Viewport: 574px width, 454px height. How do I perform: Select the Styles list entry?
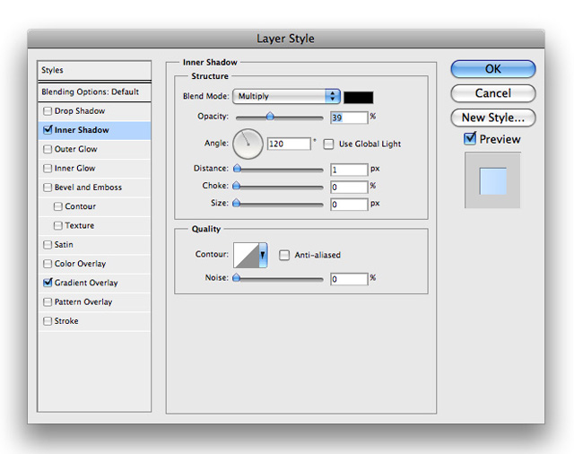[94, 70]
